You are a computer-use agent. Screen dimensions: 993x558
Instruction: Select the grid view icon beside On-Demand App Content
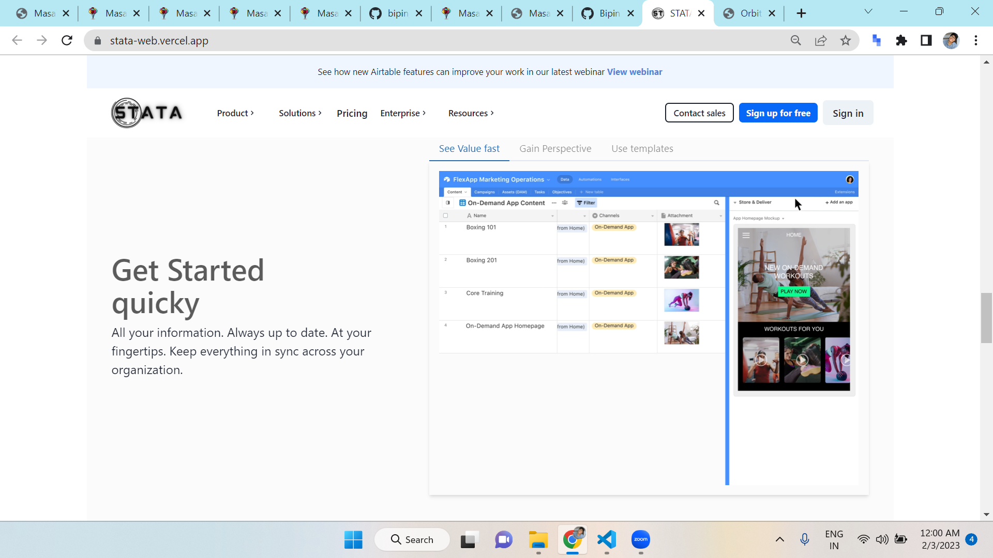point(462,203)
